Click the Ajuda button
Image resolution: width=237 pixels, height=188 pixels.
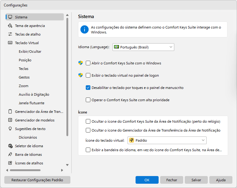221,180
